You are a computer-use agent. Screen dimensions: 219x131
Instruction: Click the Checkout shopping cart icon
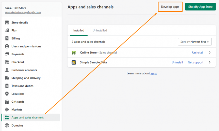click(7, 62)
